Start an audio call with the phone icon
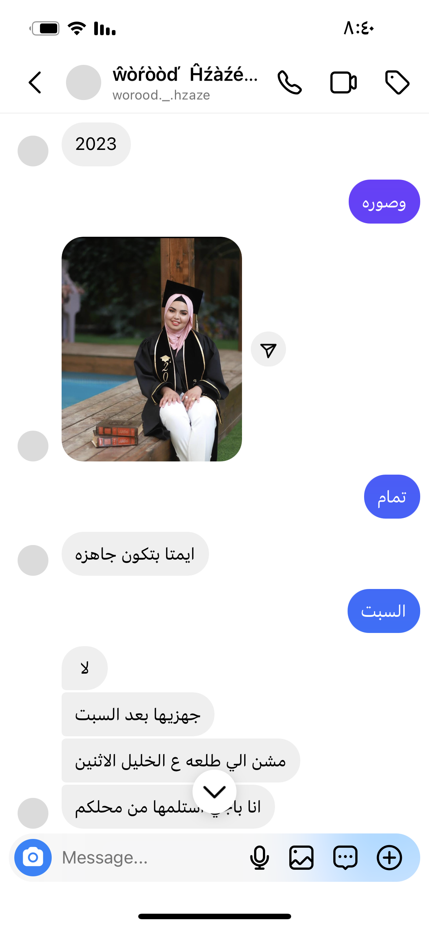Viewport: 429px width, 928px height. coord(290,82)
